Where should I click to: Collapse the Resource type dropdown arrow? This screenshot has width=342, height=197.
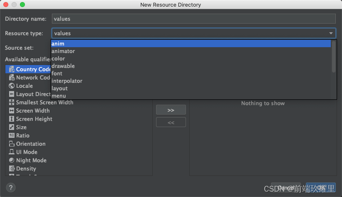coord(331,33)
